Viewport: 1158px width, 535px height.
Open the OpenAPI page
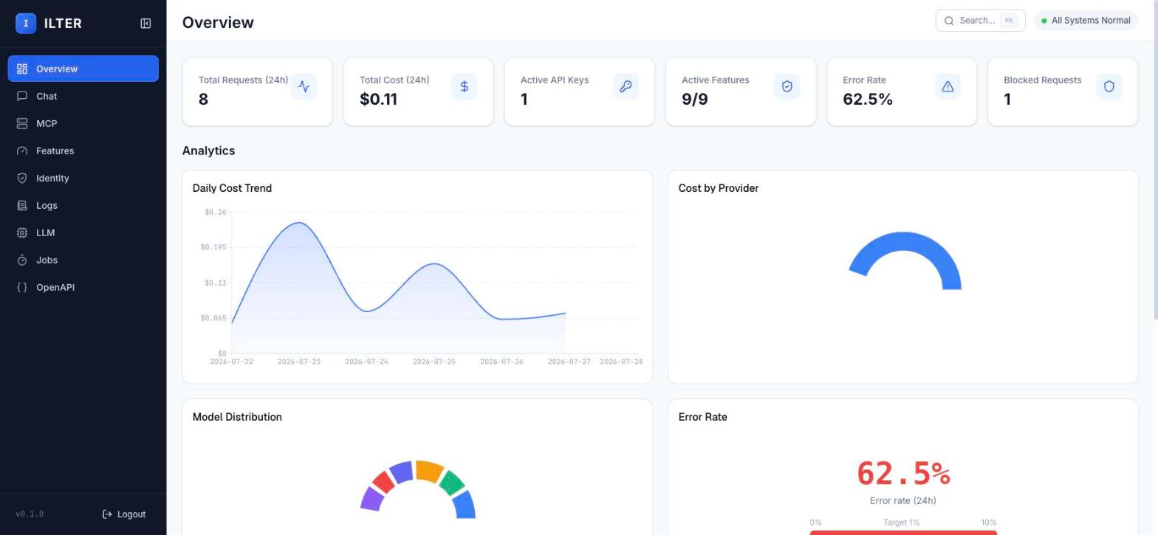83,287
